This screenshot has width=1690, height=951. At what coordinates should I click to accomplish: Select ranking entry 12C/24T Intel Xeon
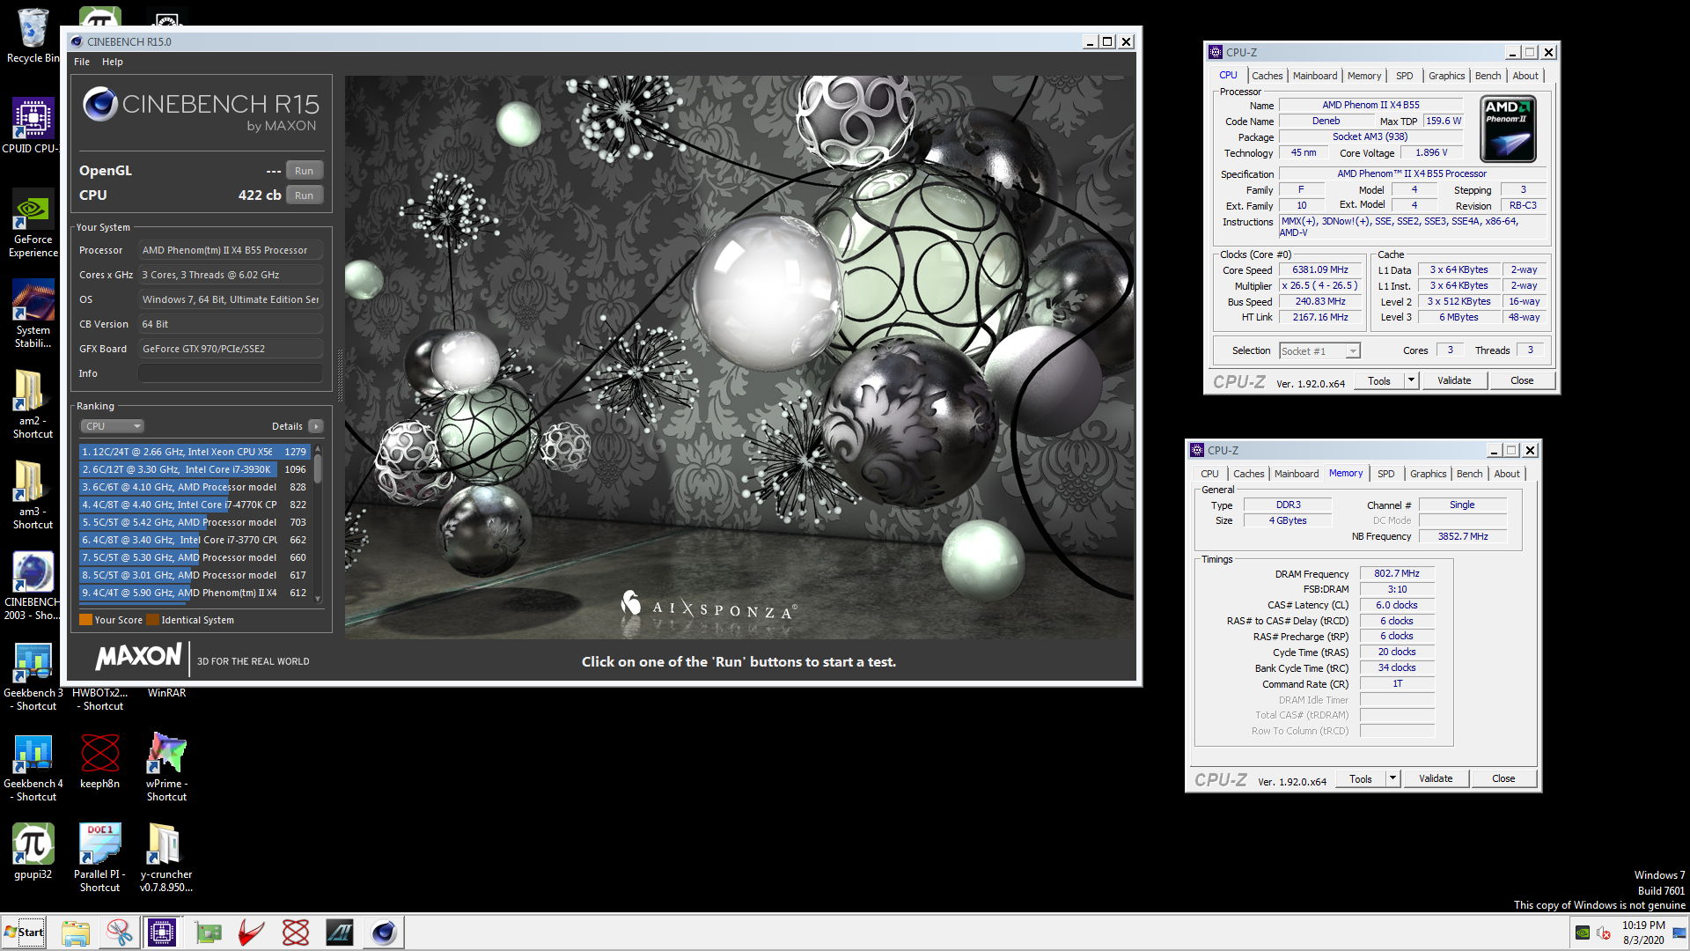[195, 452]
